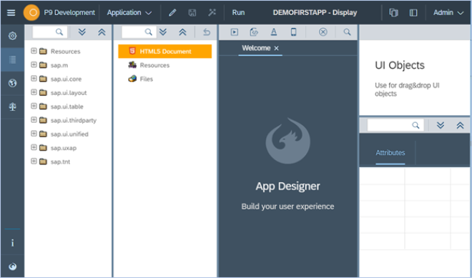472x278 pixels.
Task: Click the orange P9 Development logo
Action: 31,13
